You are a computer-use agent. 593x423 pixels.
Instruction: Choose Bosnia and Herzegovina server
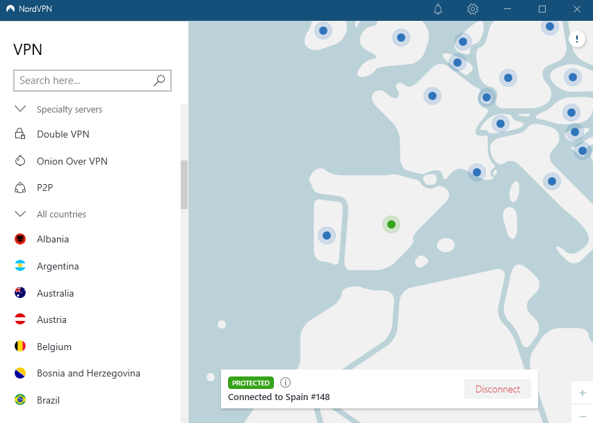[x=88, y=373]
